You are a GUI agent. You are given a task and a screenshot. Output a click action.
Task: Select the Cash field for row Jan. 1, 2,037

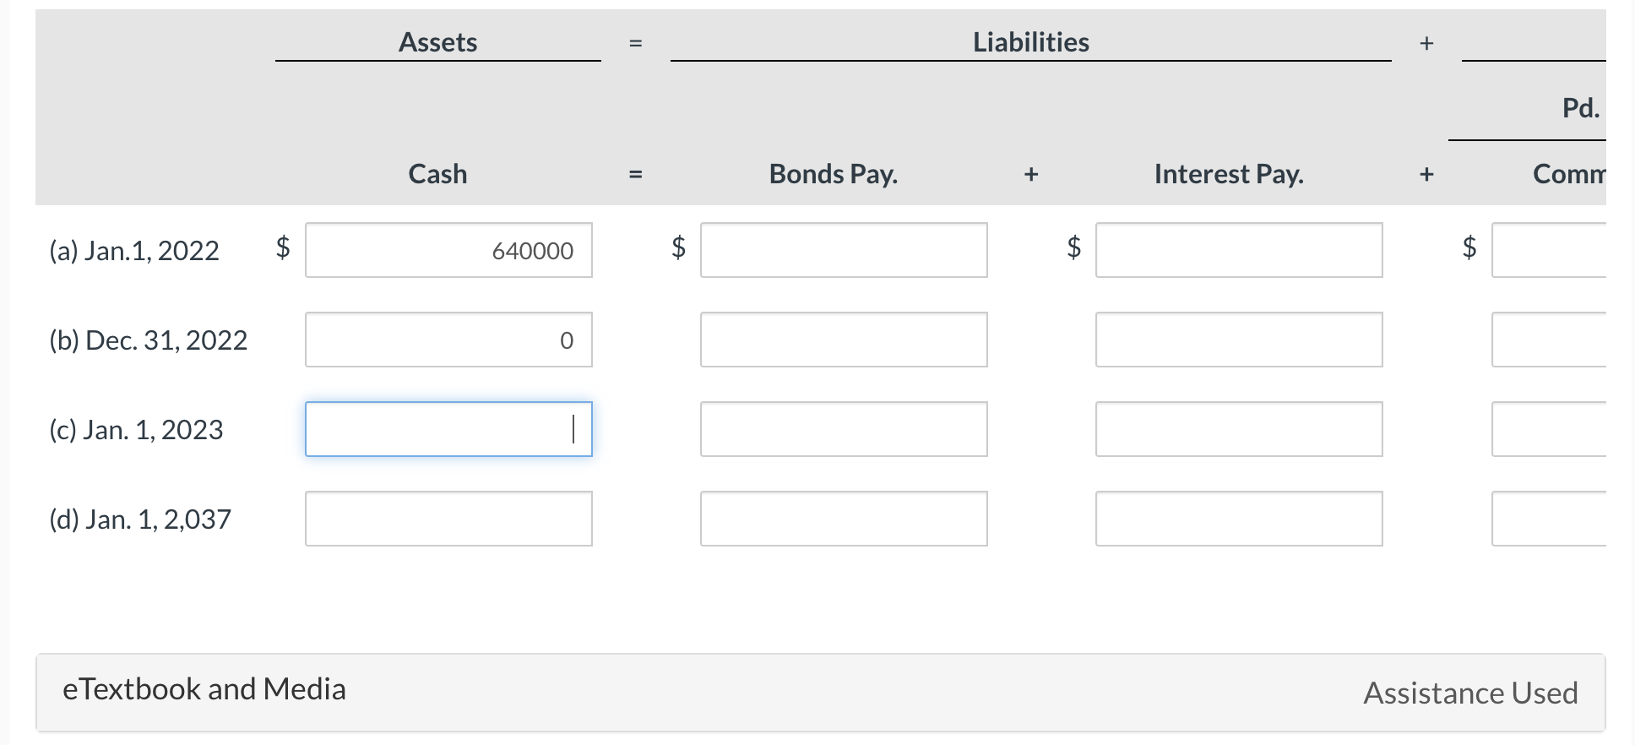point(448,519)
